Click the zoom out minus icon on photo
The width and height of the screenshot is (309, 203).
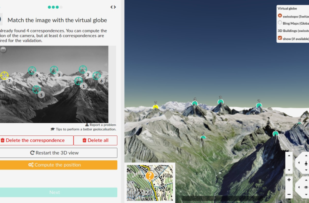3,50
